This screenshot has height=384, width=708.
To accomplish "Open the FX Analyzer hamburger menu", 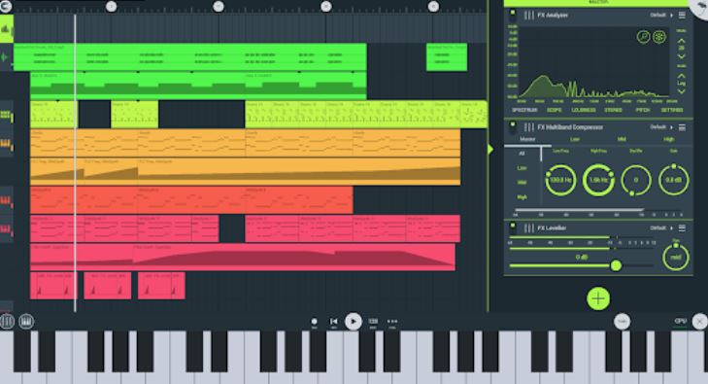I will (682, 16).
